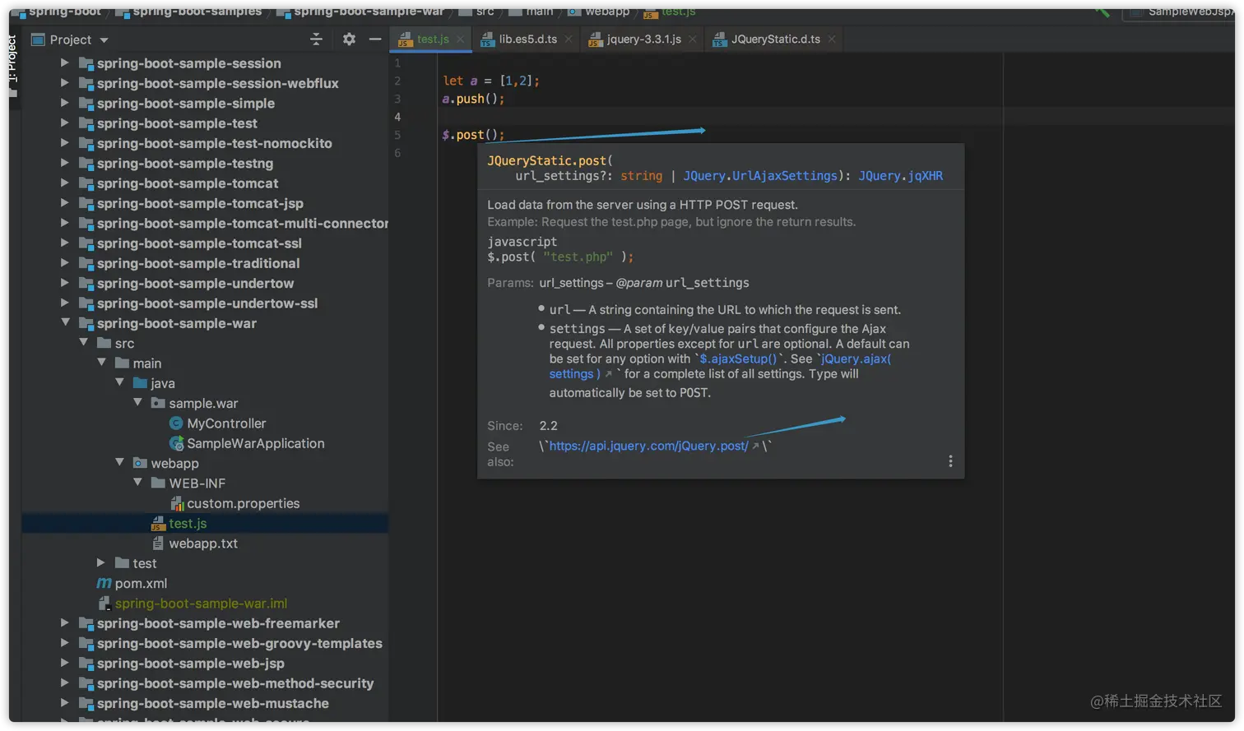Switch to the JQueryStatic.d.ts tab

pos(776,39)
